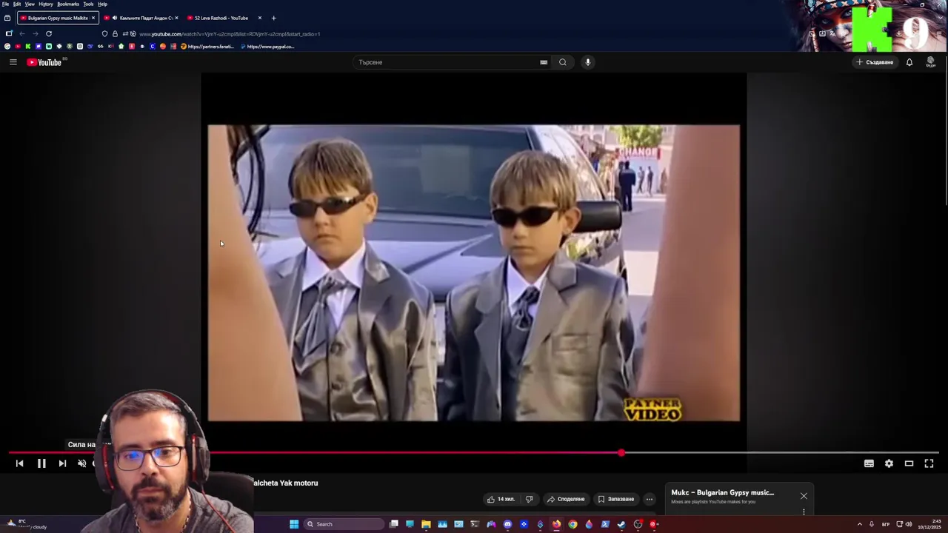This screenshot has width=948, height=533.
Task: Like the video with 14 хил.
Action: pos(501,499)
